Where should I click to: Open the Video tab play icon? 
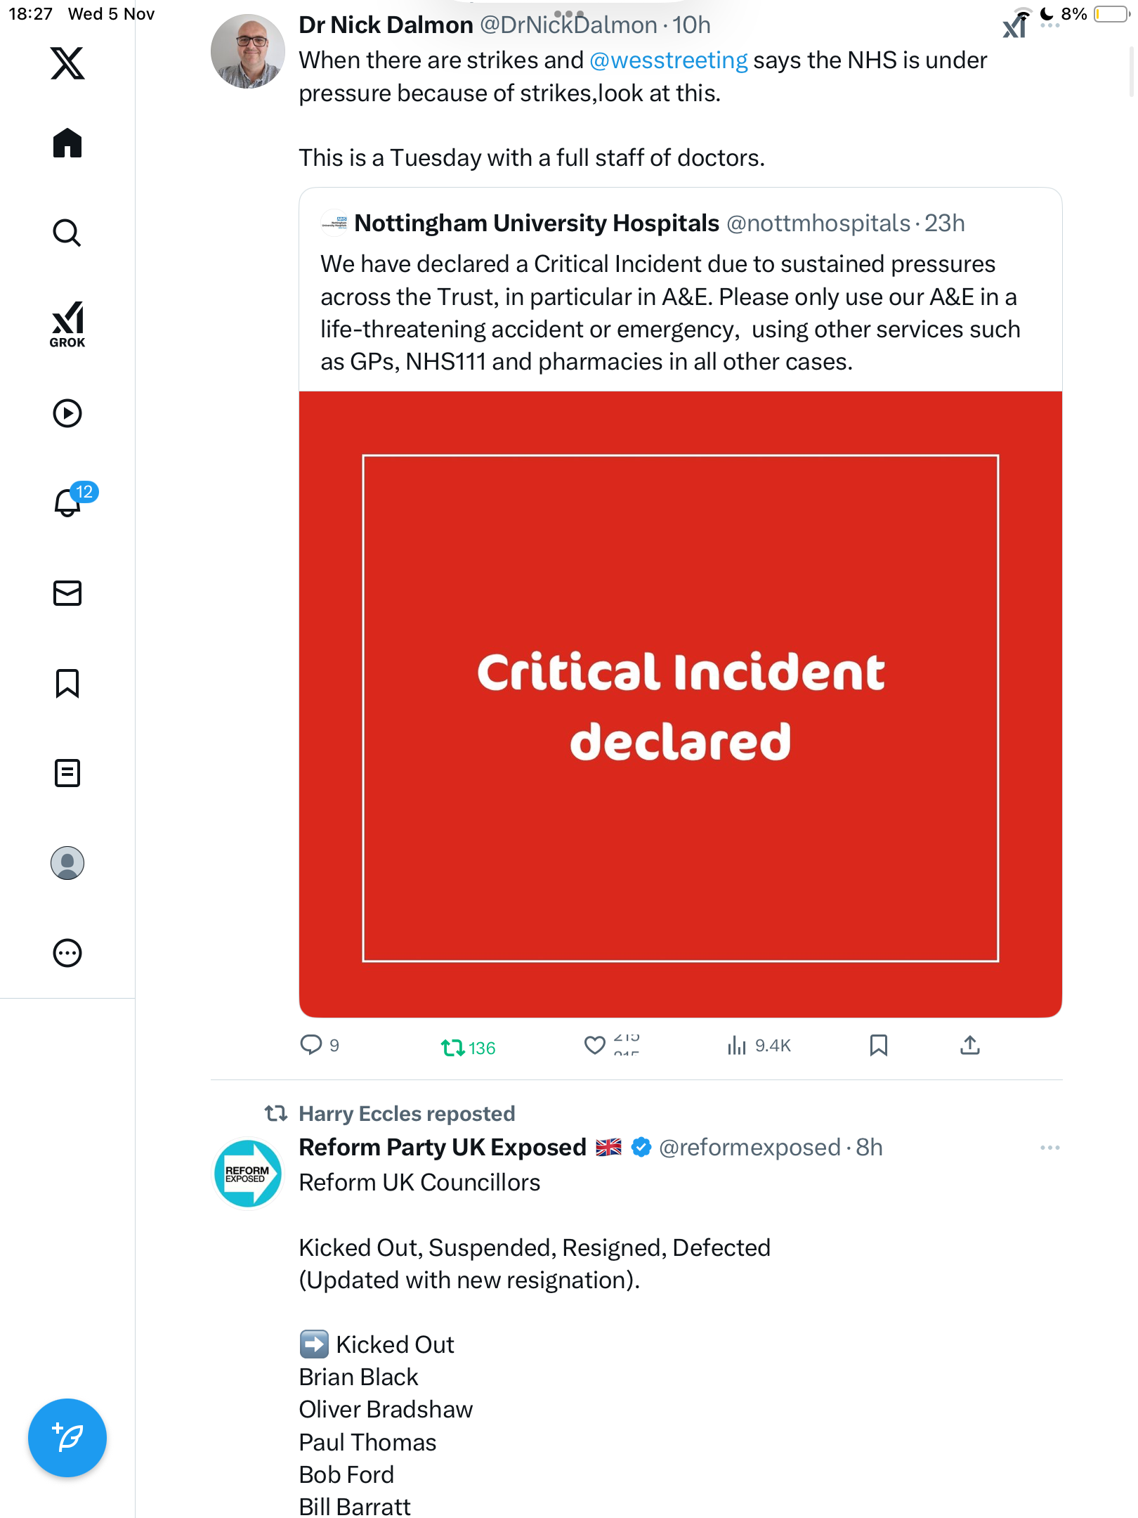[x=67, y=413]
